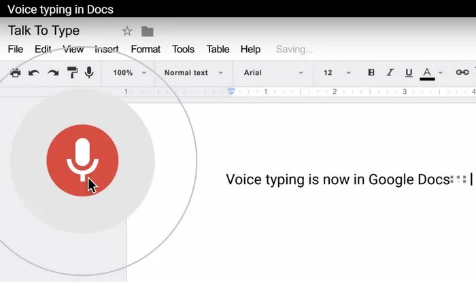Undo the last action

pos(34,73)
